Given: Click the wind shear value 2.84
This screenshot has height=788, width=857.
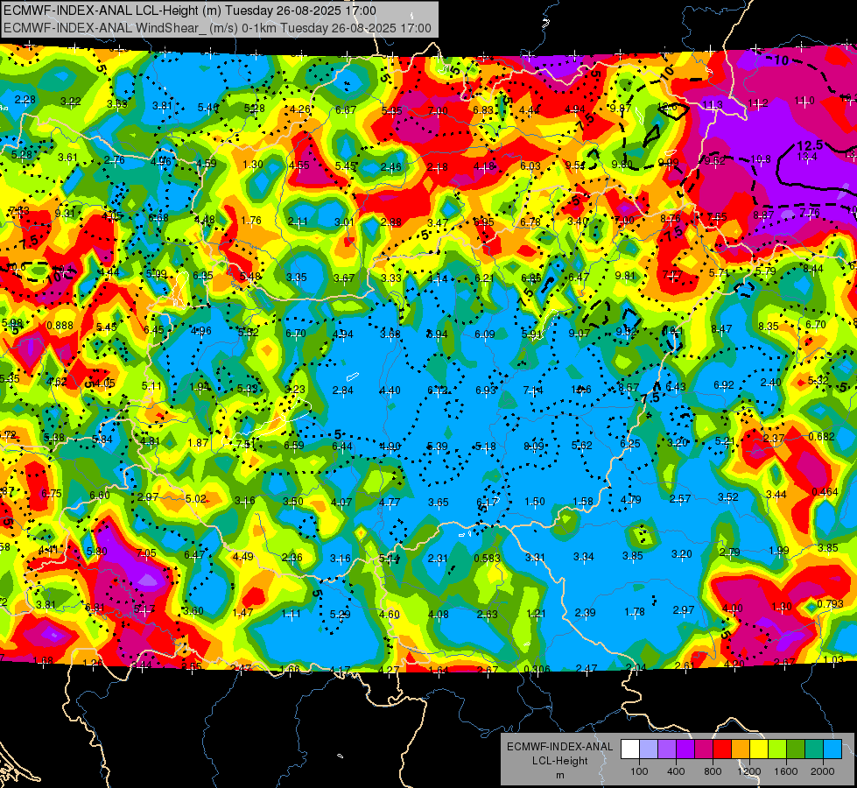Looking at the screenshot, I should (x=342, y=390).
